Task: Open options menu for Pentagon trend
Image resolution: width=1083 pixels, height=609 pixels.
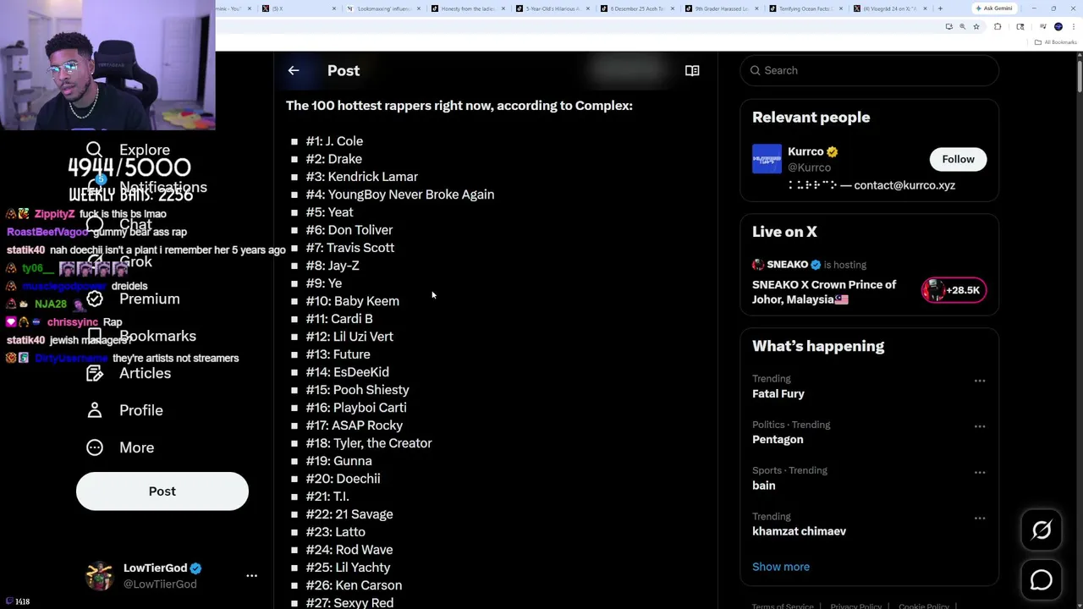Action: (980, 426)
